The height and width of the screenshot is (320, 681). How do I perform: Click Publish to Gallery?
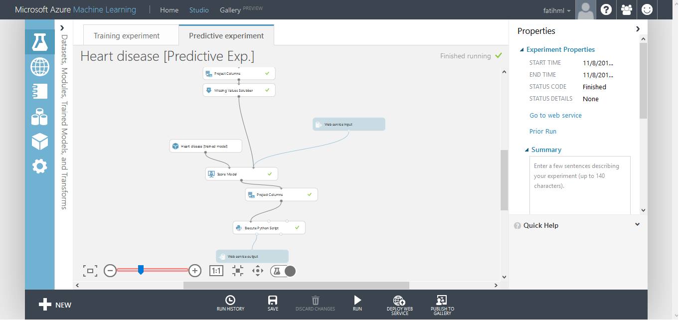[442, 305]
